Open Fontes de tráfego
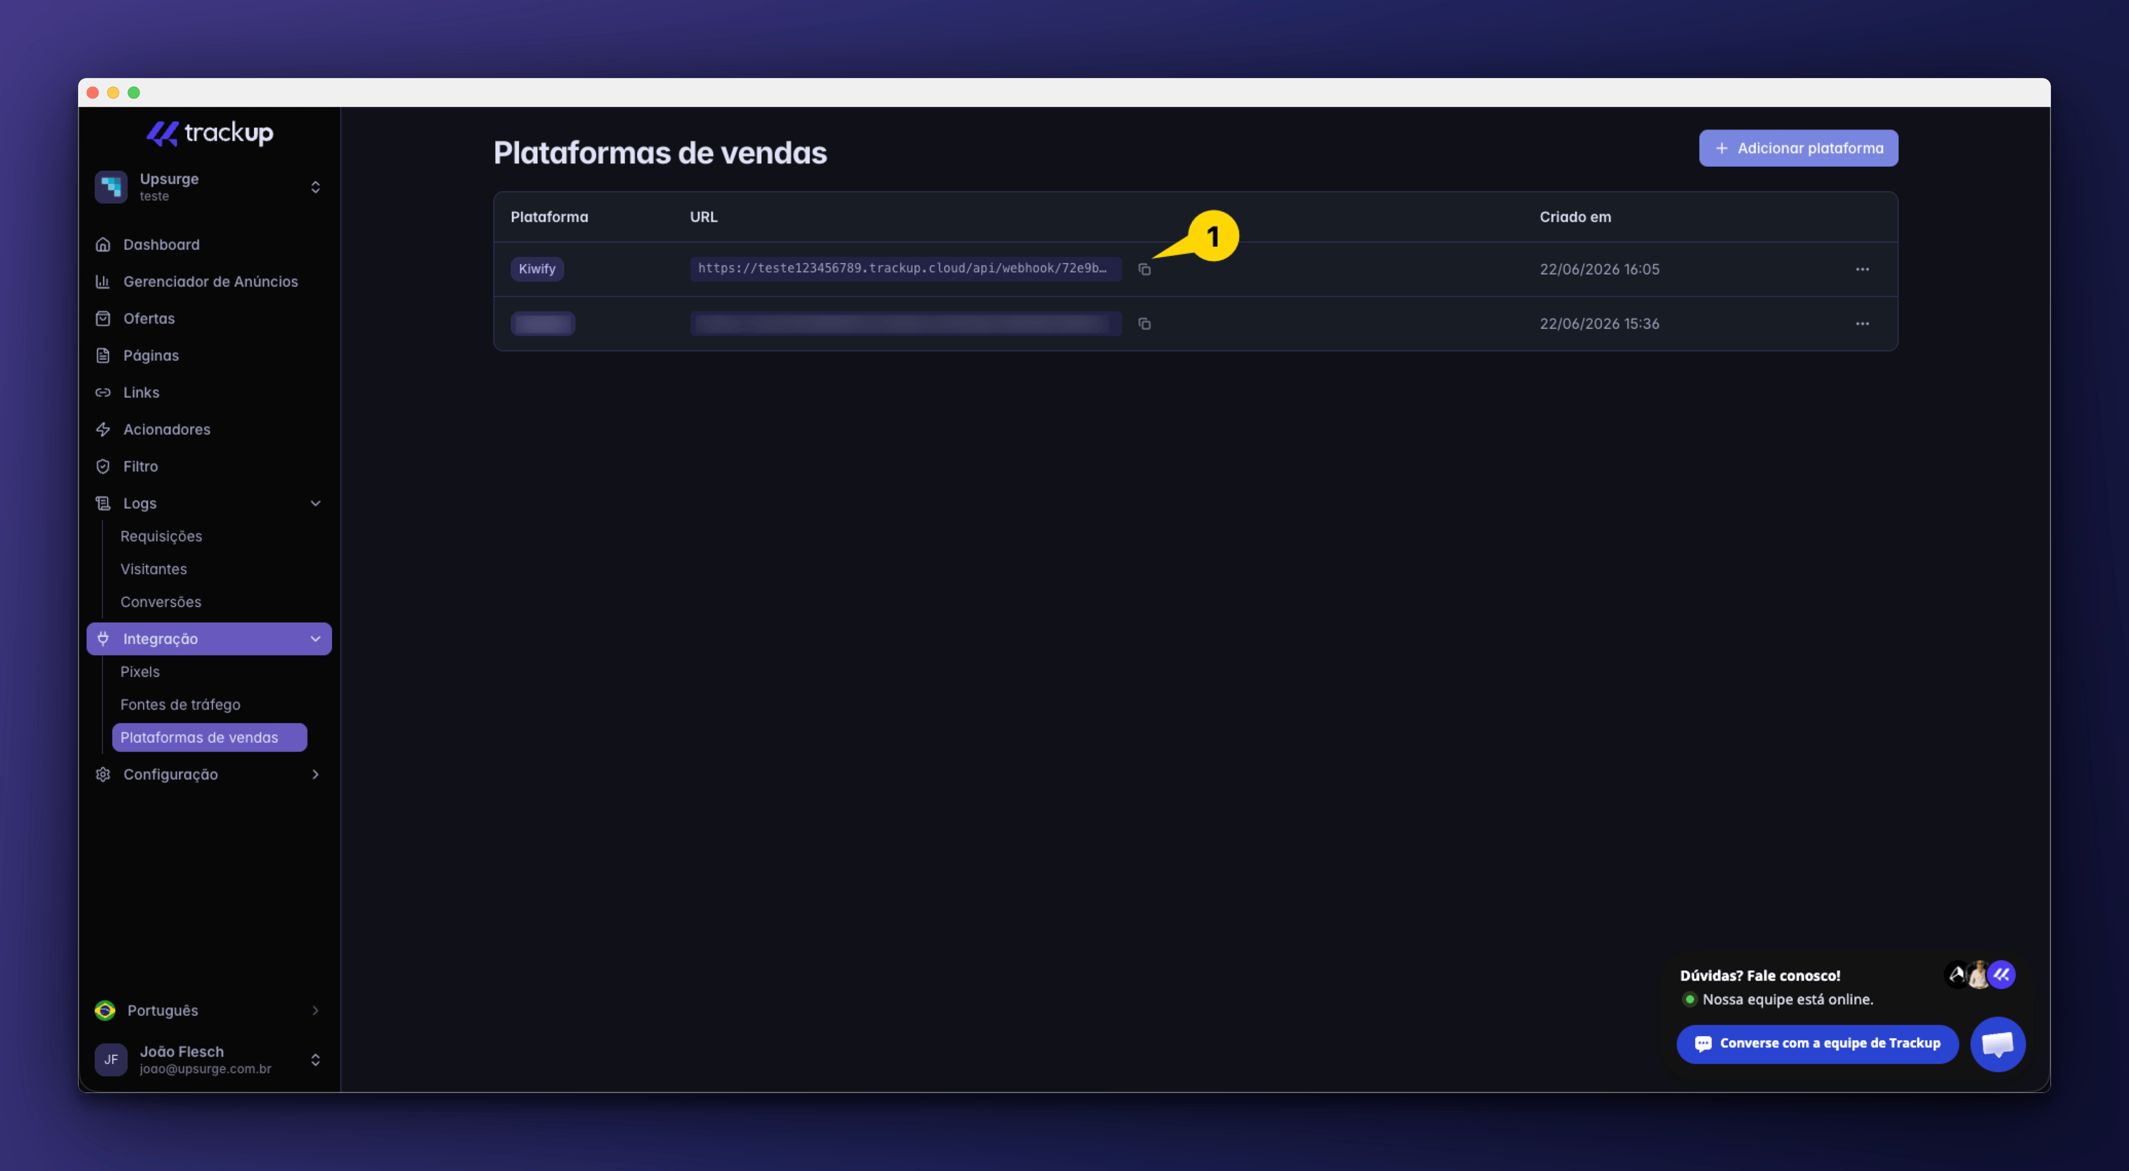2129x1171 pixels. click(x=180, y=705)
